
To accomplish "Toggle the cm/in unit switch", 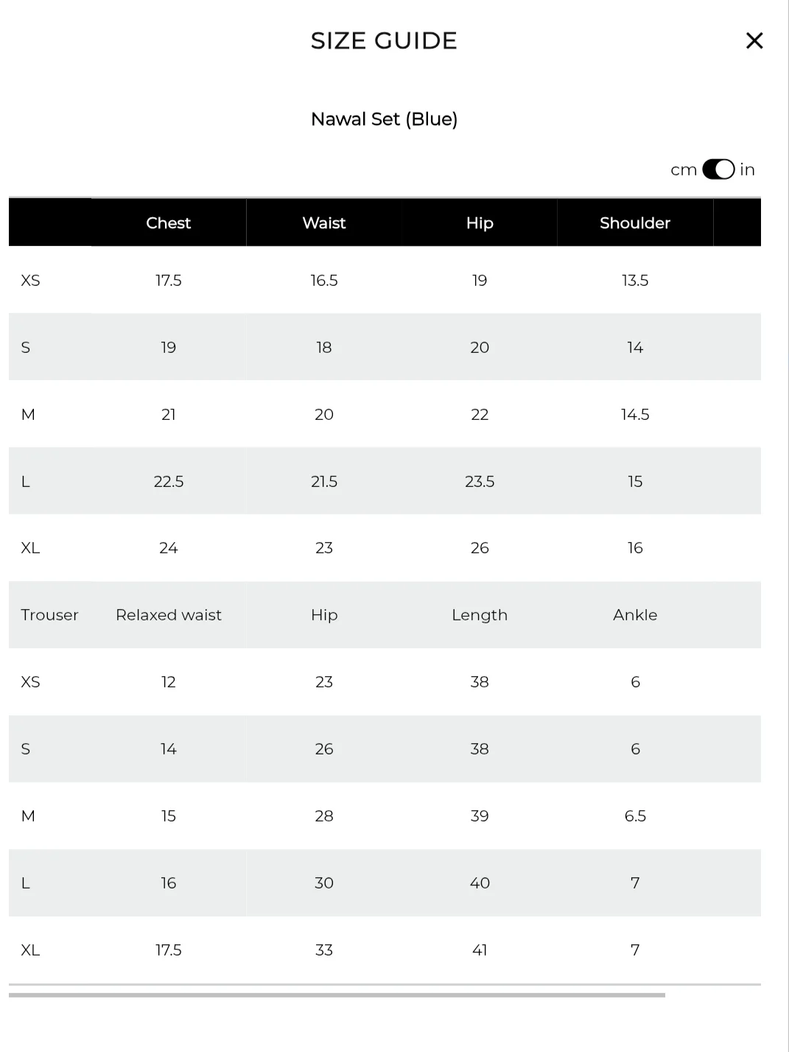I will tap(718, 169).
